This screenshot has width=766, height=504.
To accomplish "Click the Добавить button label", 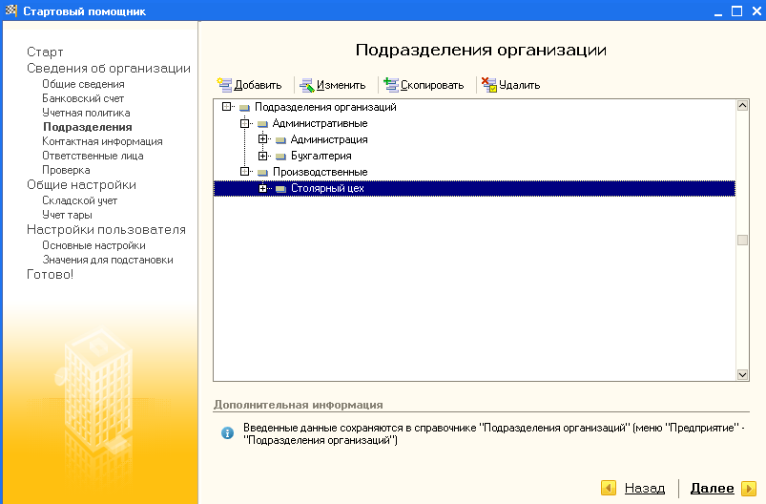I will (x=258, y=85).
